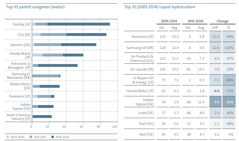The width and height of the screenshot is (239, 141).
Task: Click the CEA dark 2016-2020 bar segment
Action: tap(86, 35)
